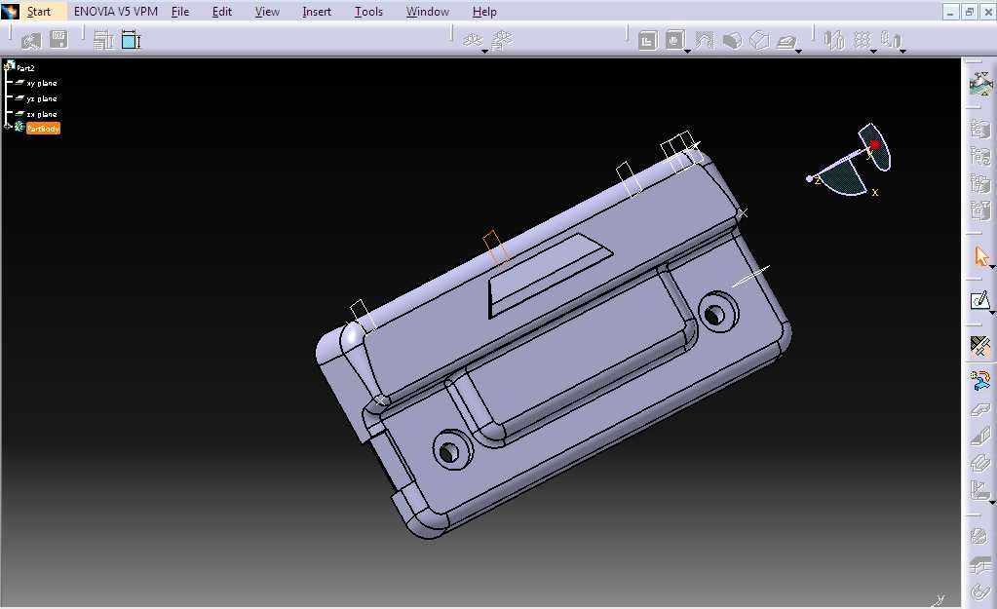Open the ENOVIA V5 VPM menu
The width and height of the screenshot is (997, 609).
pyautogui.click(x=116, y=12)
